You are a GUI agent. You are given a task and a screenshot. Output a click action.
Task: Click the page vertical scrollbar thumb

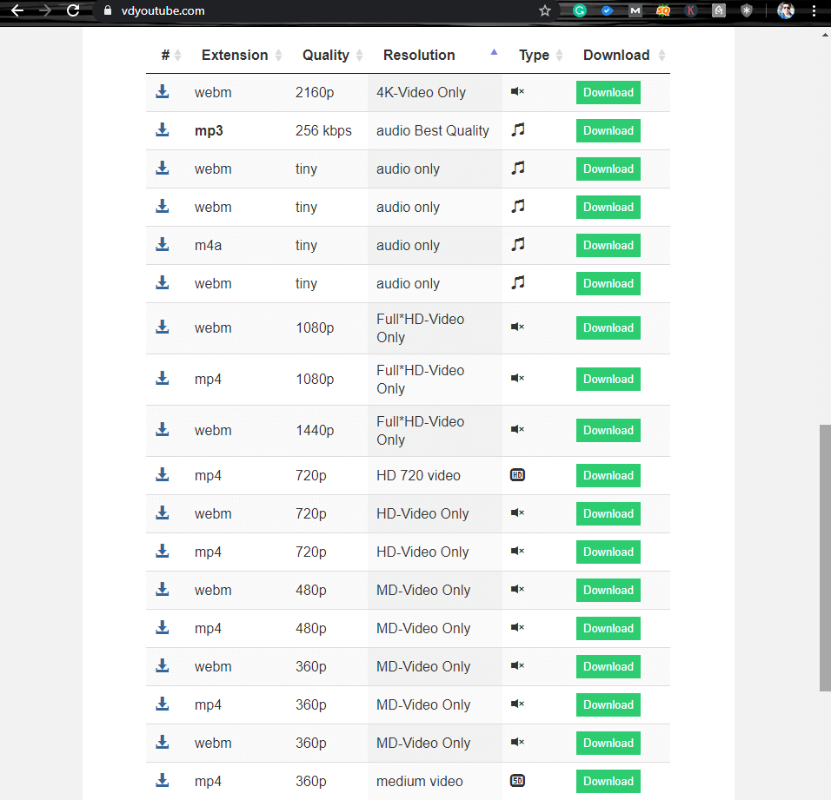coord(825,556)
